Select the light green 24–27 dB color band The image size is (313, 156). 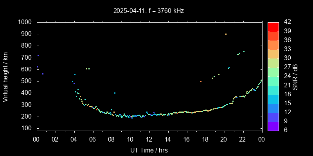tap(273, 72)
